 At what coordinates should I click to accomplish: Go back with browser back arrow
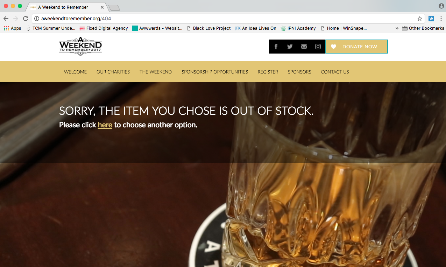point(6,19)
